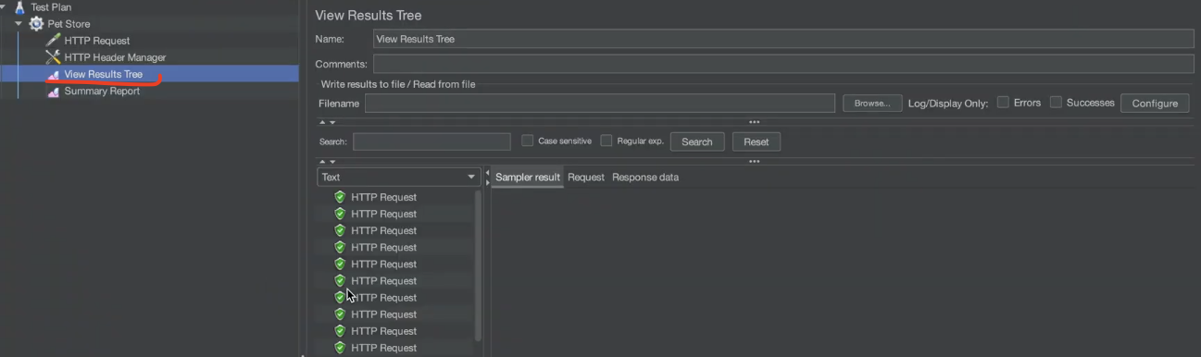Click the Reset button
The image size is (1201, 357).
(757, 142)
